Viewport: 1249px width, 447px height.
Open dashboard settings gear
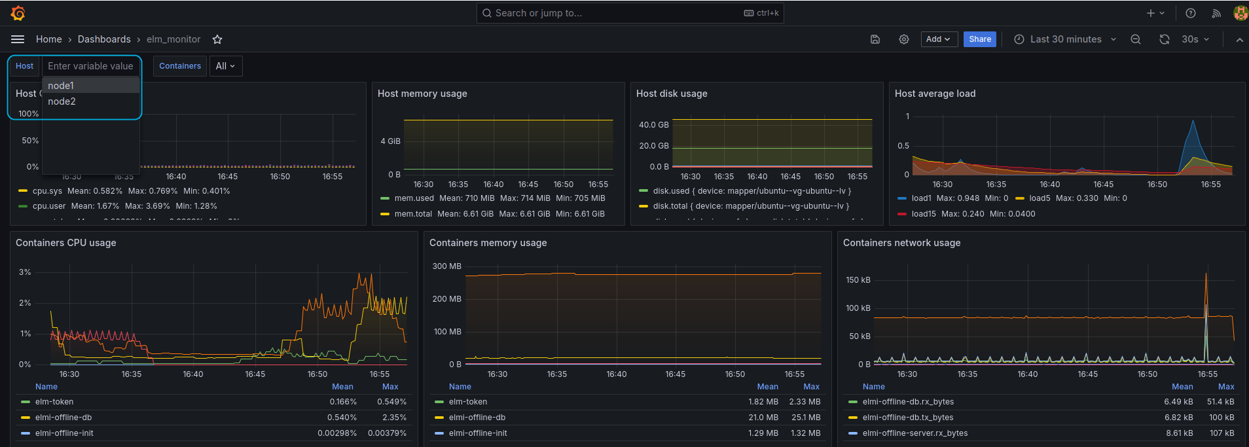click(904, 39)
